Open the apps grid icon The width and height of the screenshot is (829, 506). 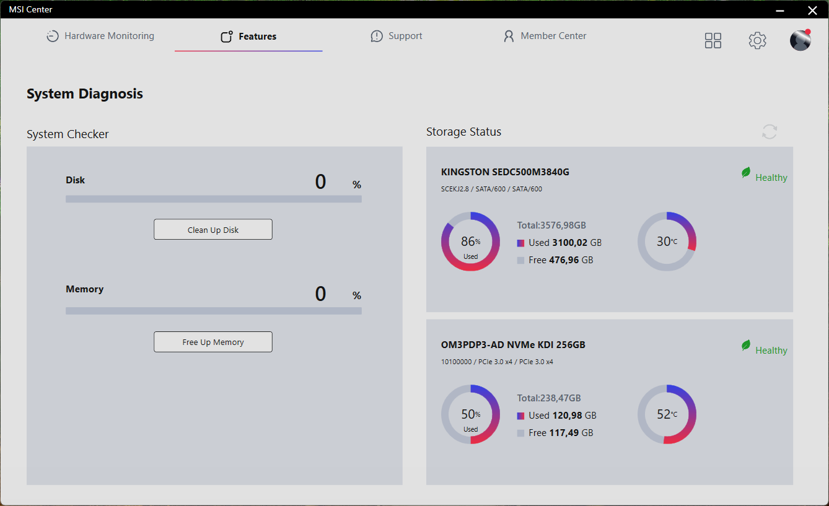coord(713,41)
